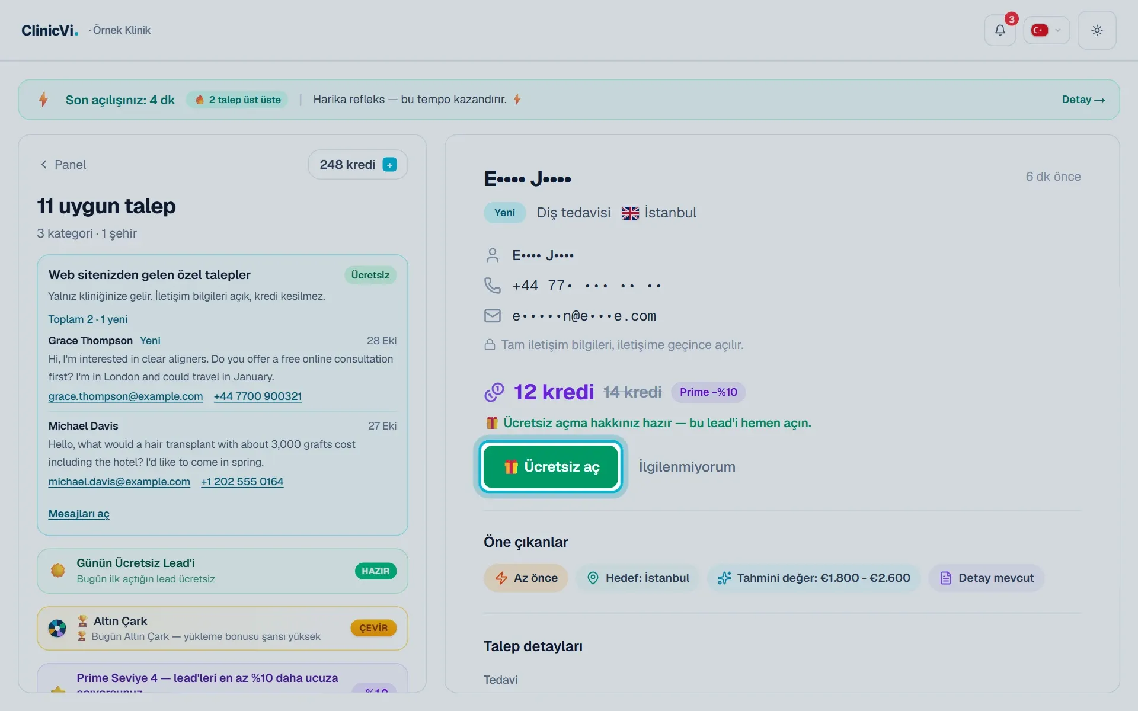The width and height of the screenshot is (1138, 711).
Task: Click the 'Detay mevcut' chip
Action: click(x=986, y=578)
